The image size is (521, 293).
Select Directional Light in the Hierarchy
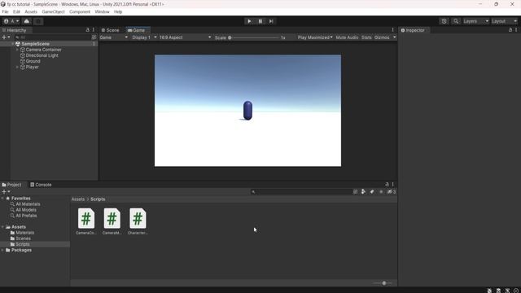(42, 55)
